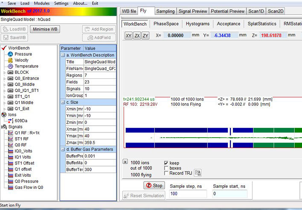Enable the boxes checkbox

tap(166, 168)
